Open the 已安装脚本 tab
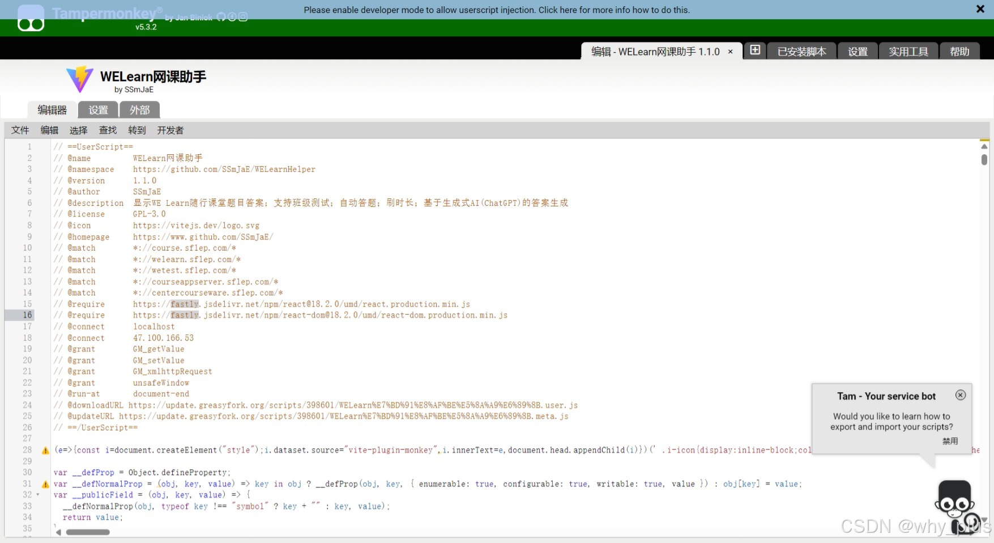 click(801, 52)
